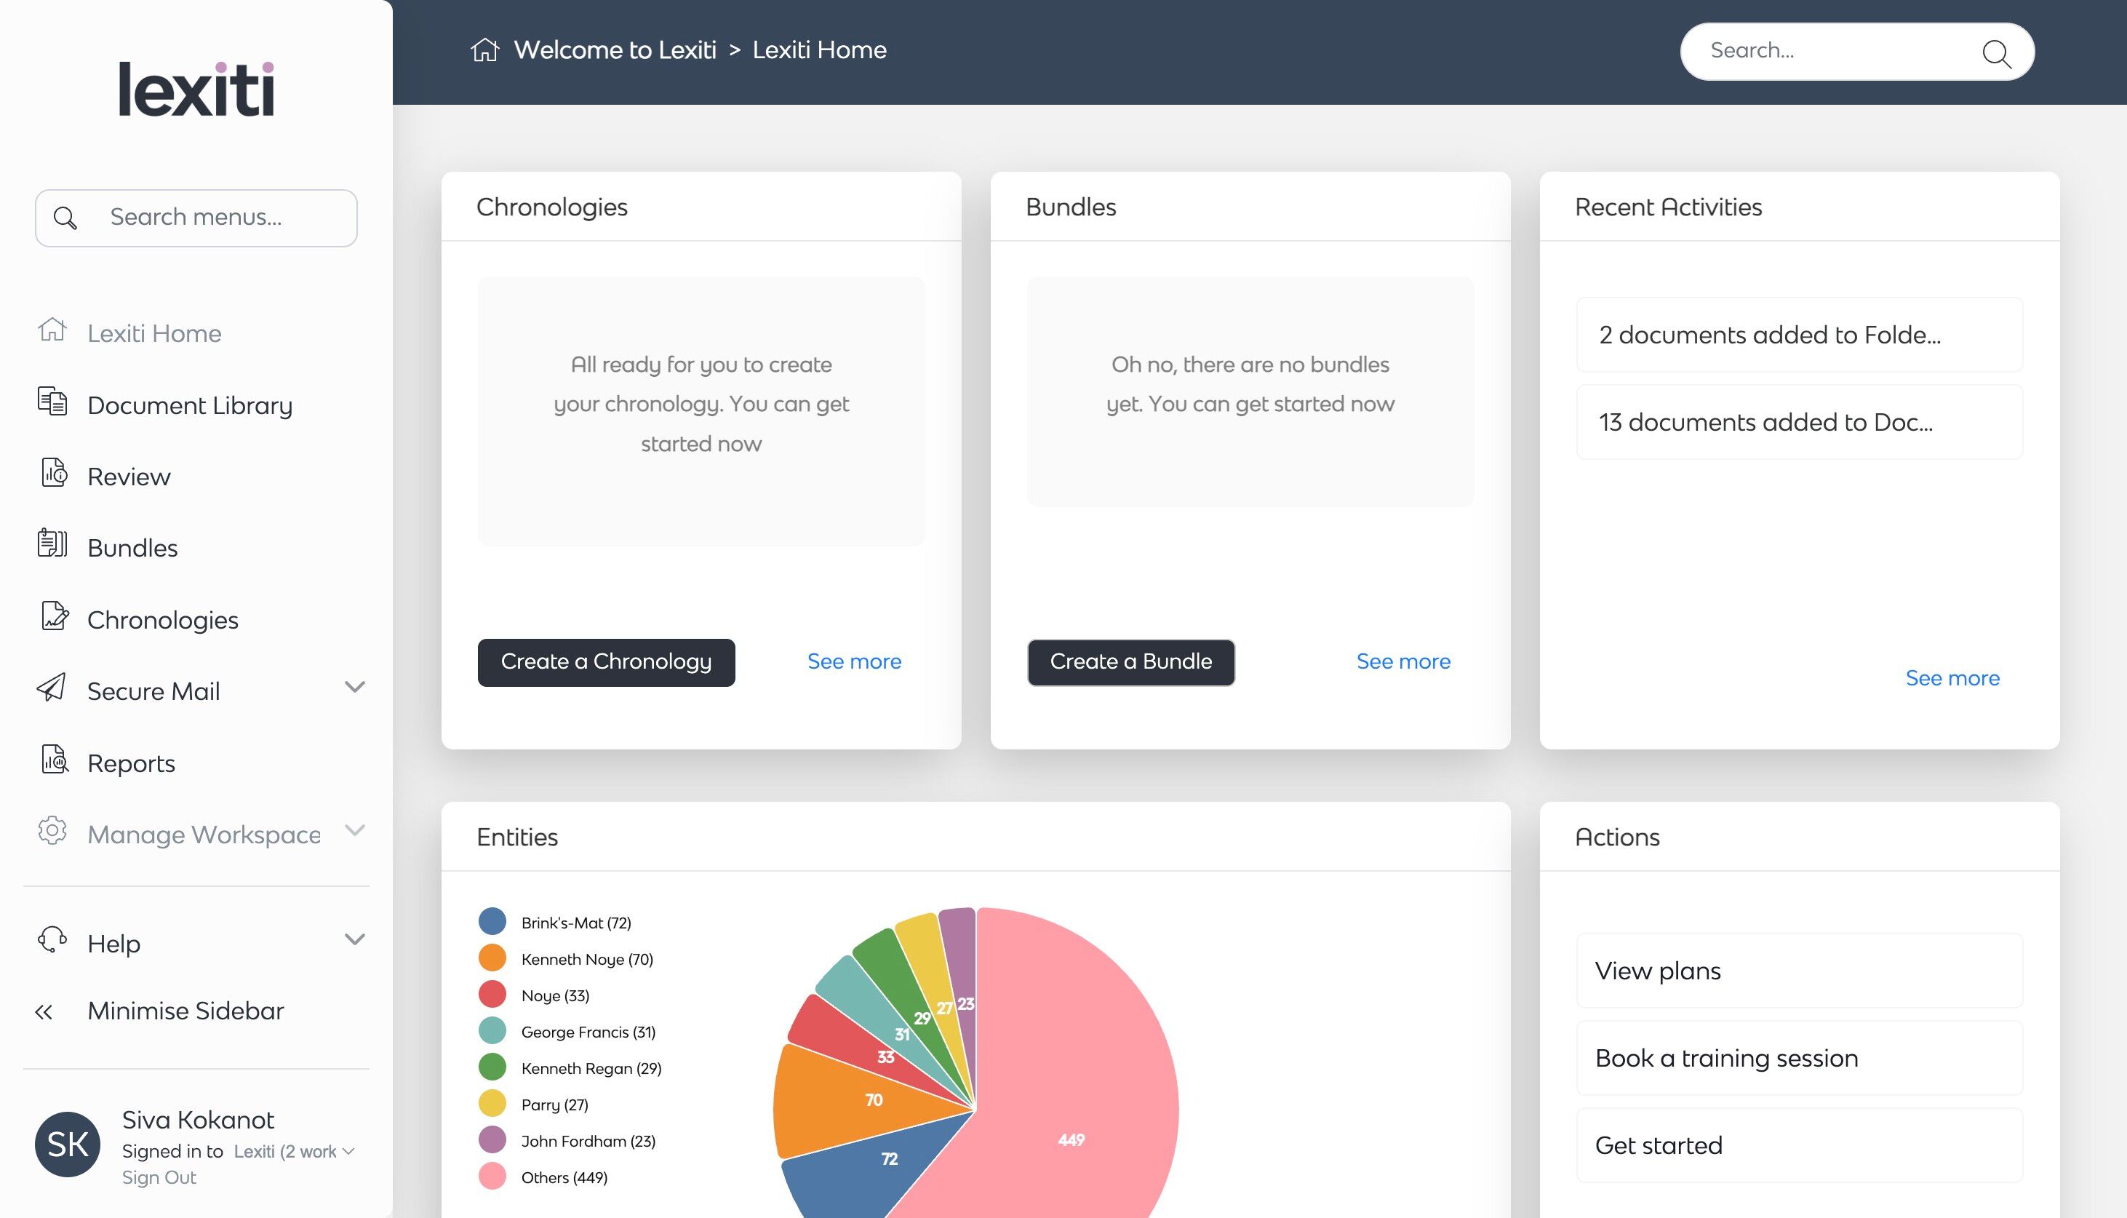Click the Bundles sidebar icon
The height and width of the screenshot is (1218, 2127).
tap(52, 544)
